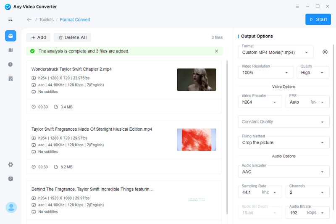Open the Sampling Rate 44.1 khz dropdown
This screenshot has width=336, height=224.
tap(260, 192)
